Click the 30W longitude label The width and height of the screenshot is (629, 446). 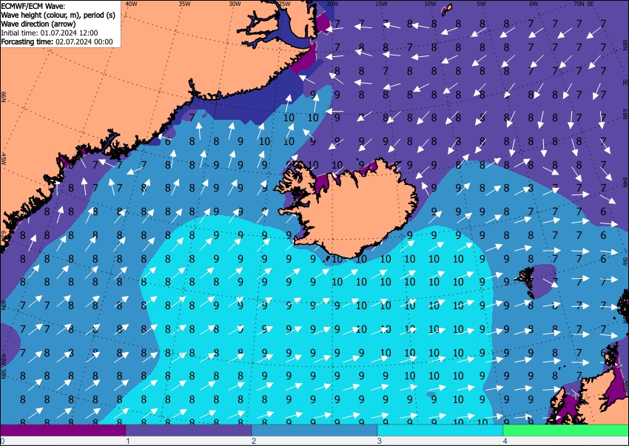pyautogui.click(x=235, y=4)
